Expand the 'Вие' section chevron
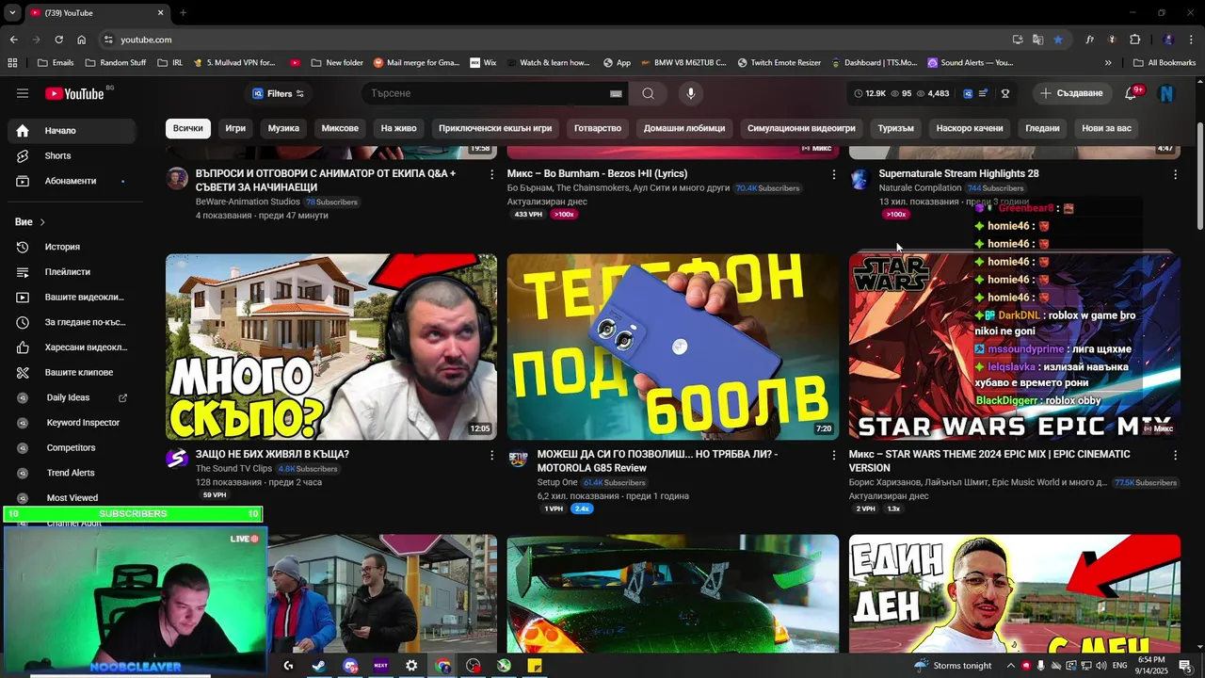Image resolution: width=1205 pixels, height=678 pixels. pyautogui.click(x=42, y=222)
